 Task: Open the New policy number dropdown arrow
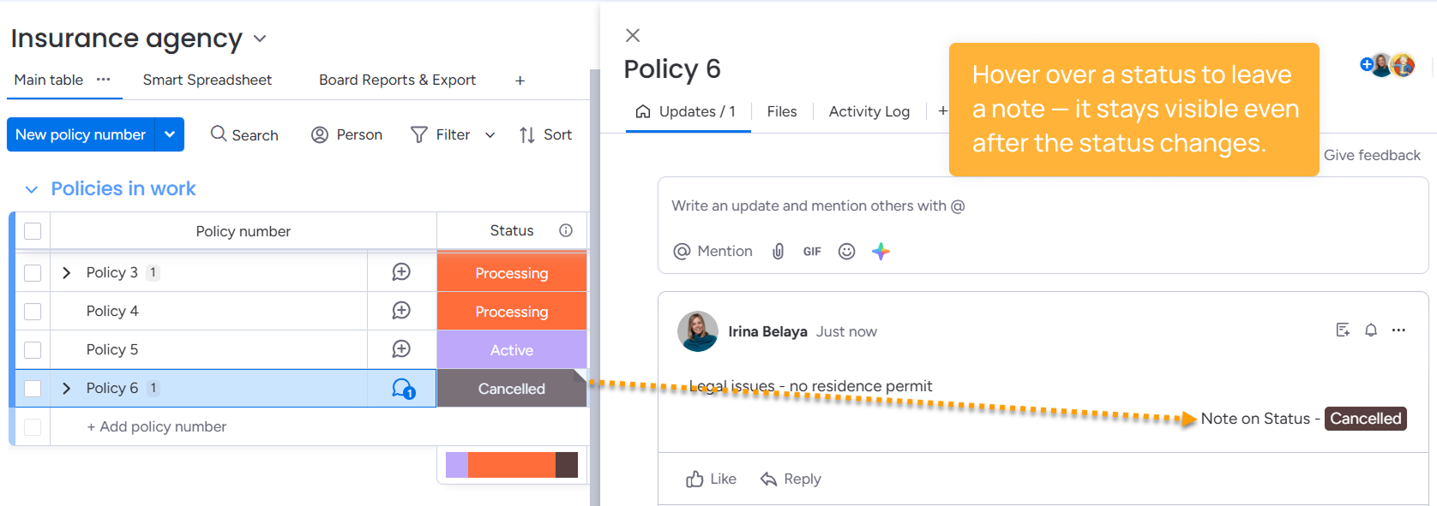tap(170, 134)
